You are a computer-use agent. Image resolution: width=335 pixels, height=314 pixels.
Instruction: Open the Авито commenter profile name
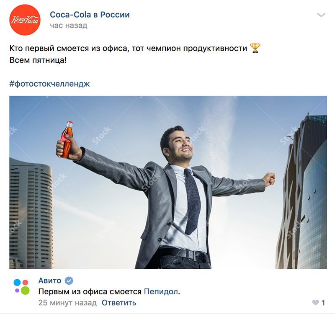50,281
